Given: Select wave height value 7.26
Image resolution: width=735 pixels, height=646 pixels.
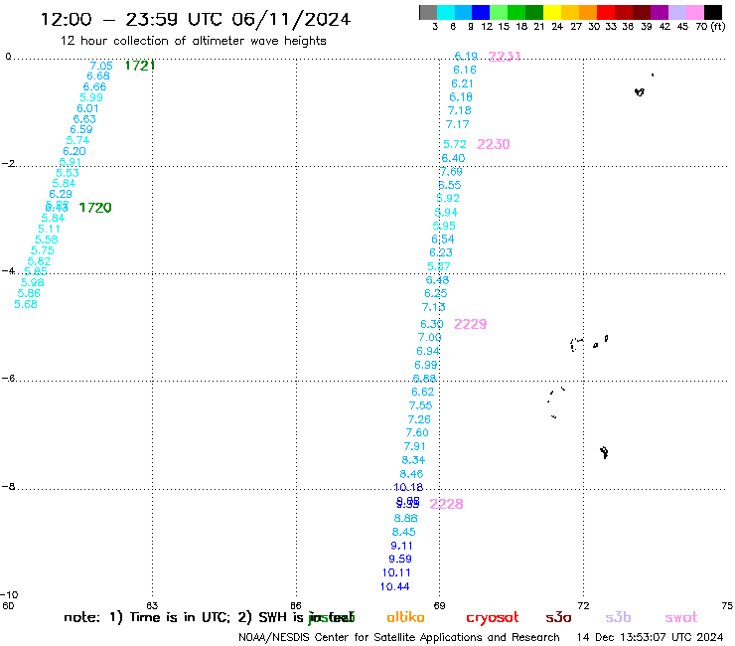Looking at the screenshot, I should coord(419,419).
